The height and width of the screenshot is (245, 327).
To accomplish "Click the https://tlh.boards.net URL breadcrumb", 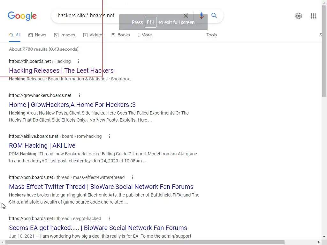I will pos(40,61).
